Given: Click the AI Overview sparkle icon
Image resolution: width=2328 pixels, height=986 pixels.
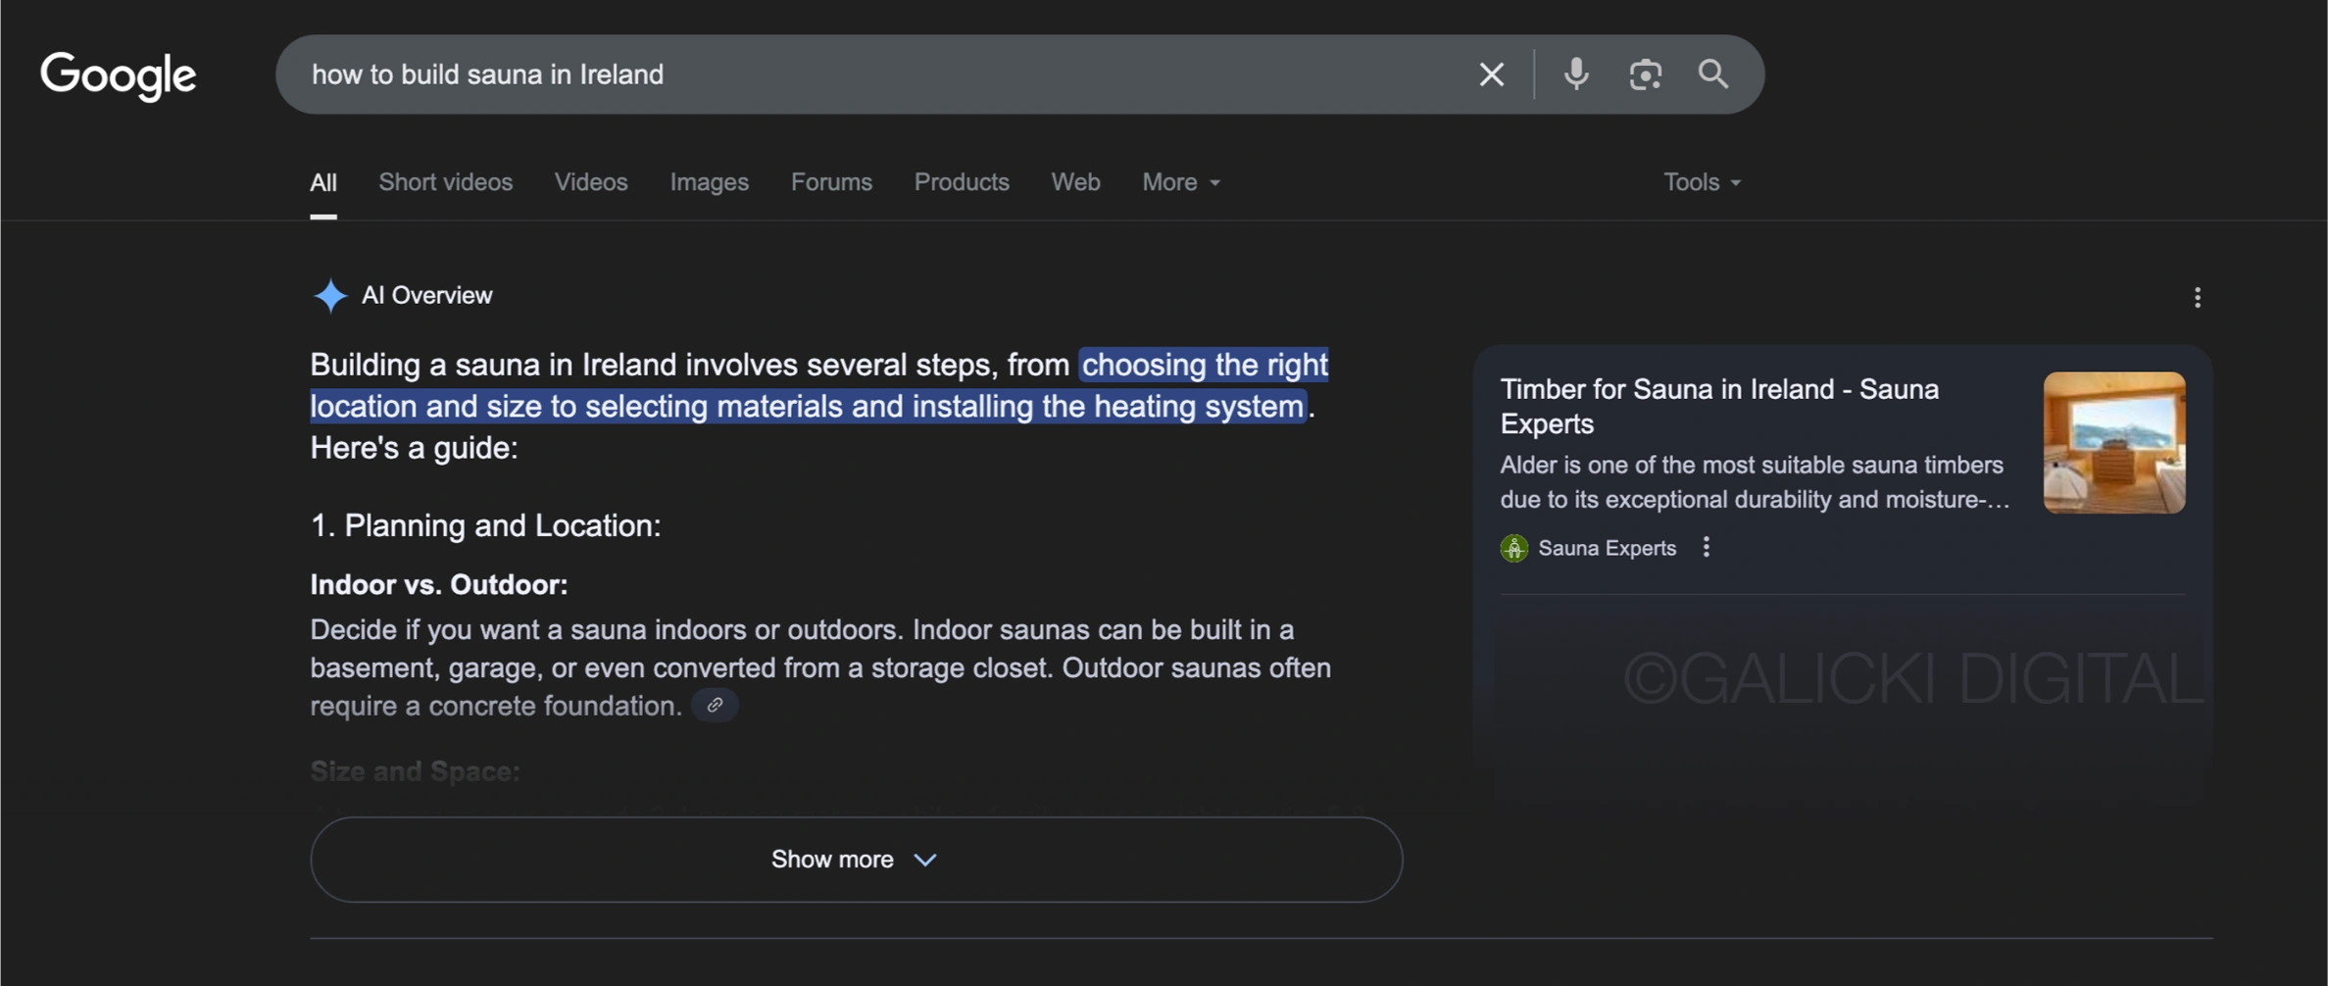Looking at the screenshot, I should [330, 295].
